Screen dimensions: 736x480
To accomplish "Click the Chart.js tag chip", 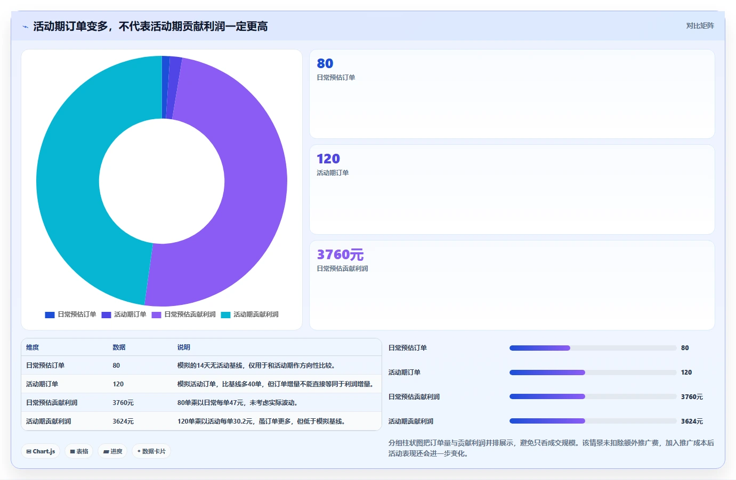I will click(x=41, y=451).
